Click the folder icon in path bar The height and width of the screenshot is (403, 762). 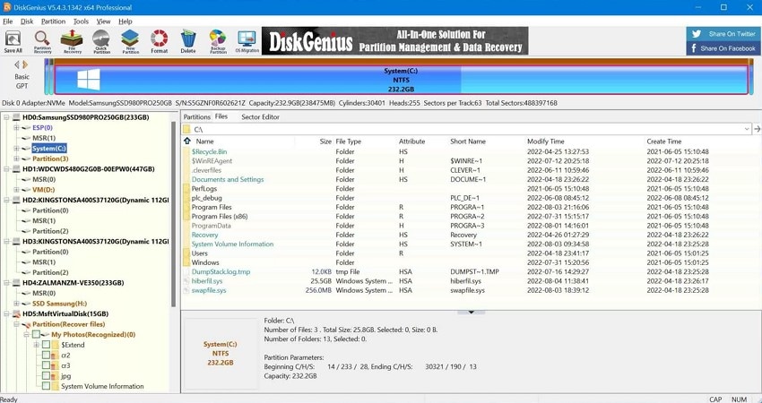click(x=187, y=129)
